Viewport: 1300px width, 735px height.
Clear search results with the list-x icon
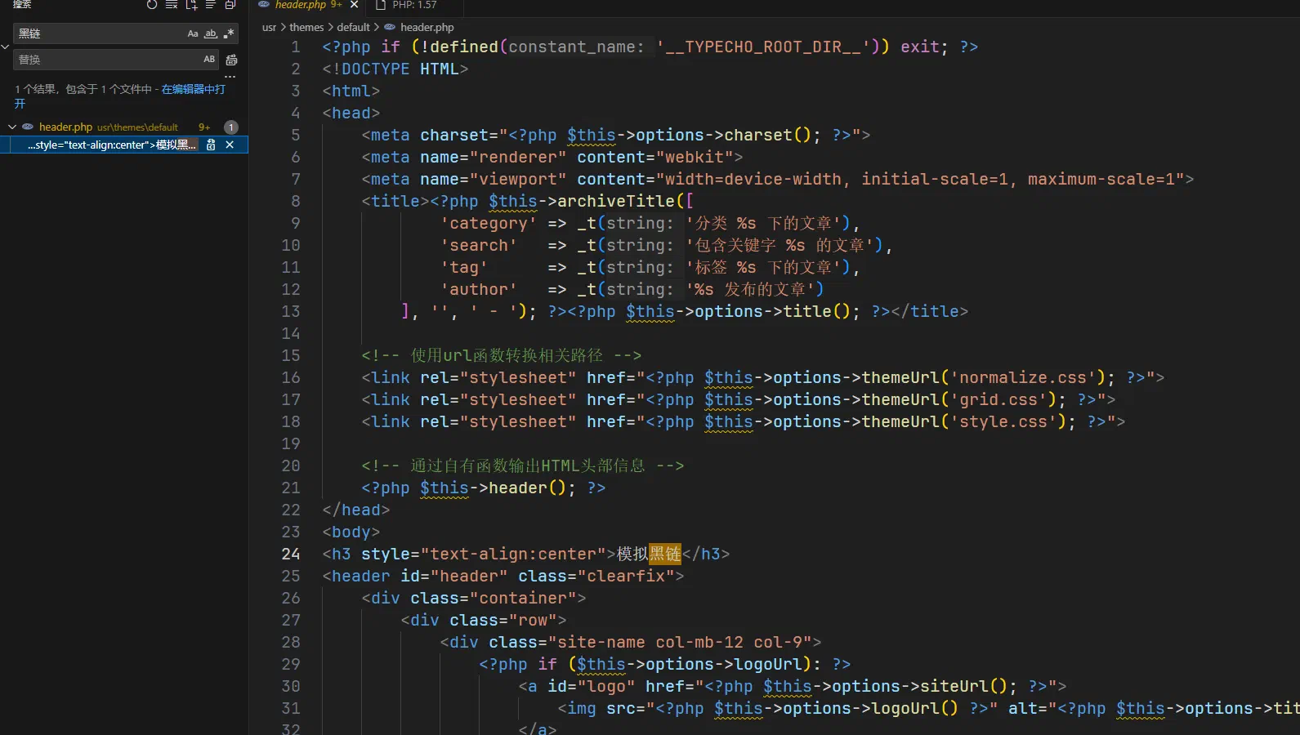(x=172, y=4)
